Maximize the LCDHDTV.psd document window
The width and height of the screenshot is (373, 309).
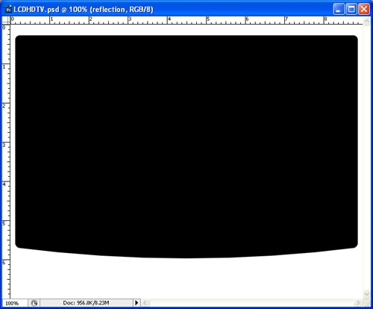[x=351, y=10]
